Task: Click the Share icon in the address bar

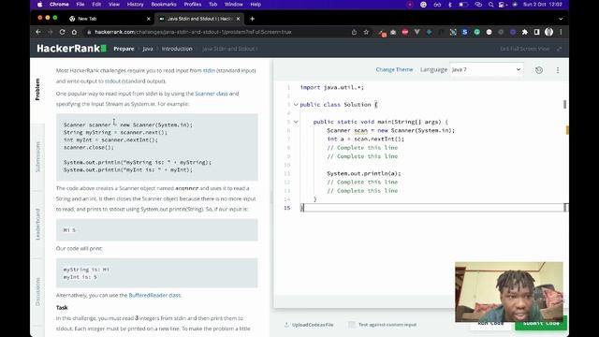Action: pyautogui.click(x=354, y=32)
